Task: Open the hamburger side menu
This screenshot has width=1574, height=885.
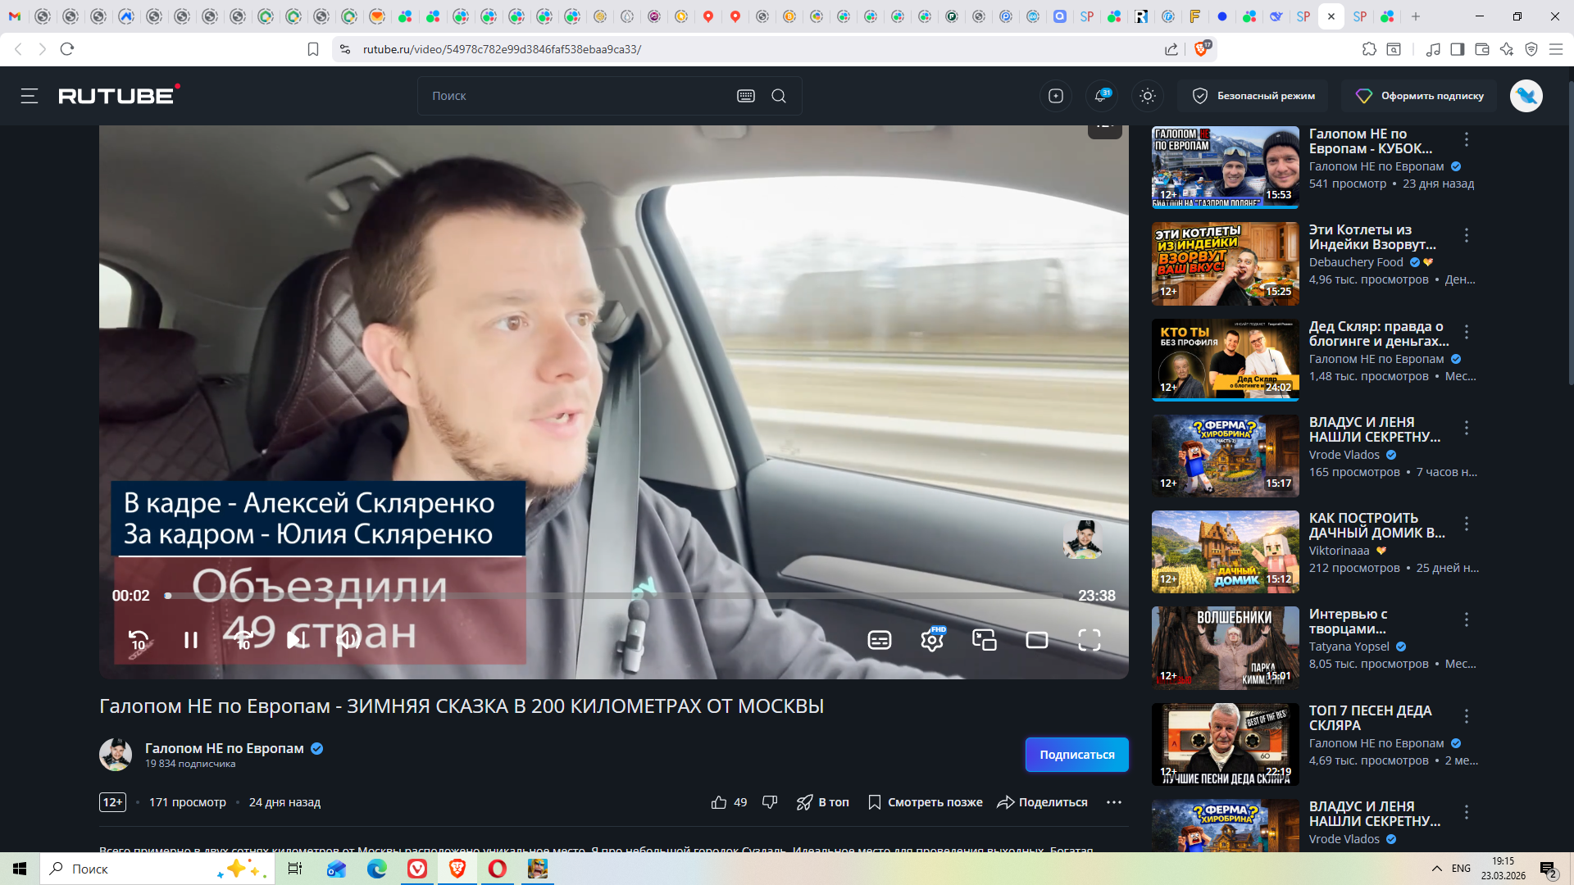Action: click(30, 96)
